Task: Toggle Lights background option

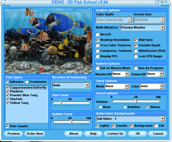Action: point(97,126)
